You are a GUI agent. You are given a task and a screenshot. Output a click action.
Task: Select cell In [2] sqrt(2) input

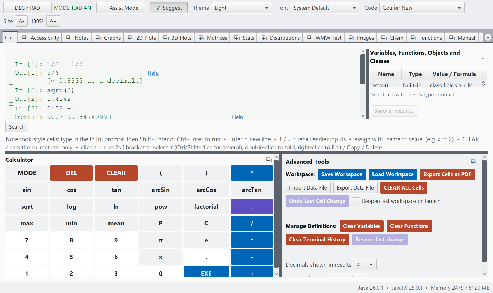[60, 90]
